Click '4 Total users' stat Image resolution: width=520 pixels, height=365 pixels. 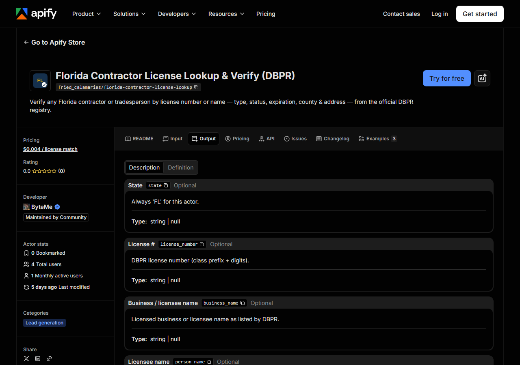click(43, 264)
